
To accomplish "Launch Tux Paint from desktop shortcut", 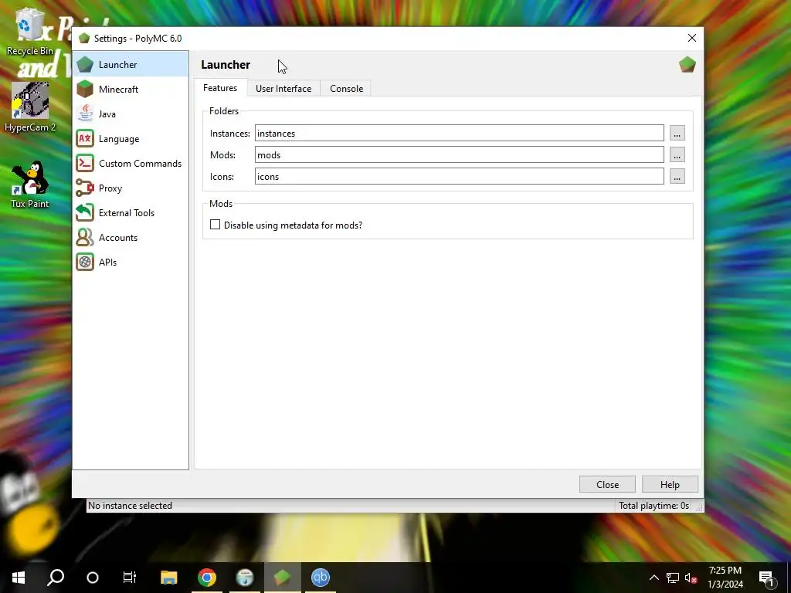I will tap(30, 185).
